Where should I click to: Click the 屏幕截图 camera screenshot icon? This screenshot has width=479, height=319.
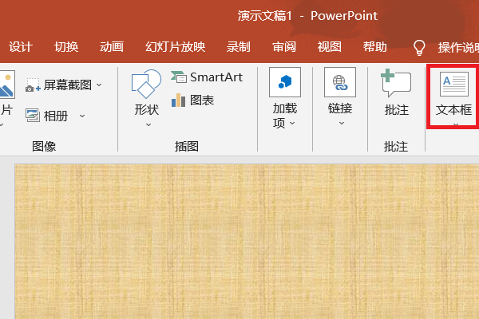coord(33,85)
